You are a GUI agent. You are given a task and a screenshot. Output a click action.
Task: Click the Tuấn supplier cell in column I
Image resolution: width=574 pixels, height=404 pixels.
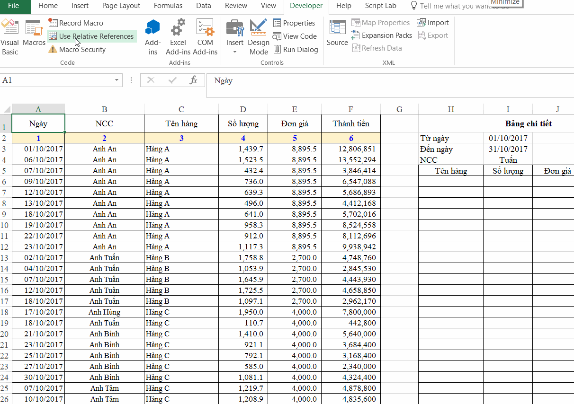coord(508,160)
